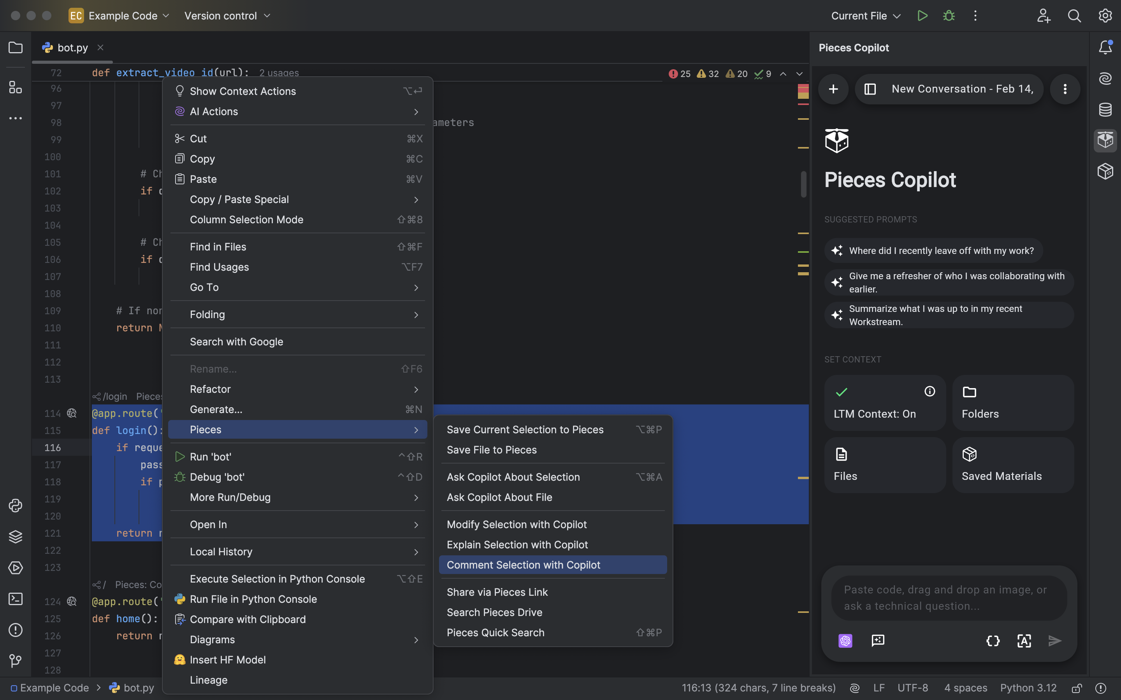Open the Project folder tool window icon
This screenshot has height=700, width=1121.
[x=16, y=48]
